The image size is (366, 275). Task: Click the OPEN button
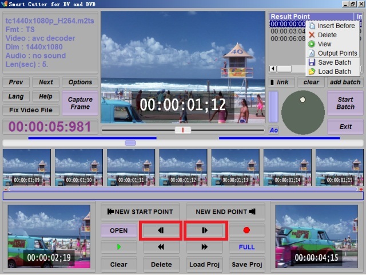(x=119, y=230)
